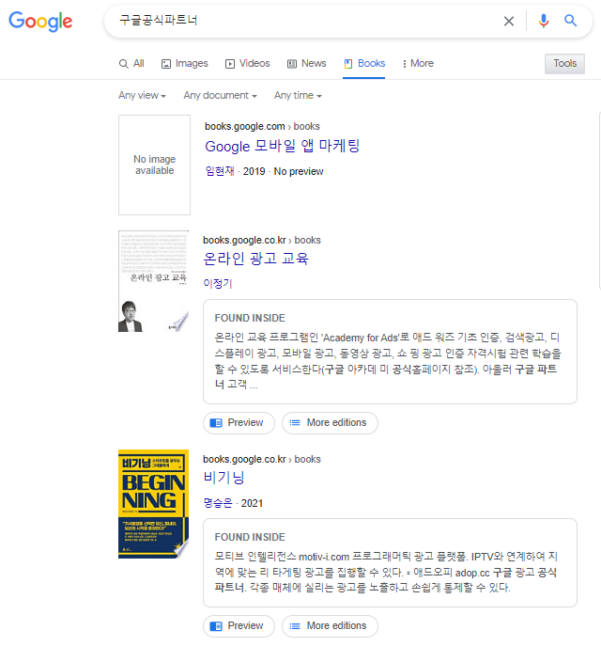Go to the All results tab
The image size is (601, 646).
tap(131, 63)
